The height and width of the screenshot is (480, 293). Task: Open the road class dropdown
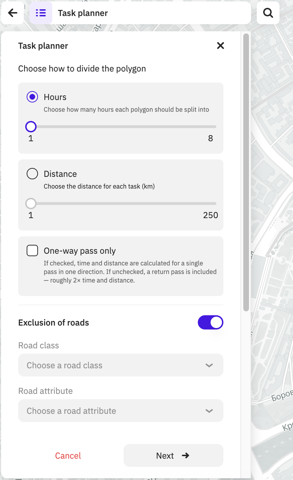coord(121,365)
